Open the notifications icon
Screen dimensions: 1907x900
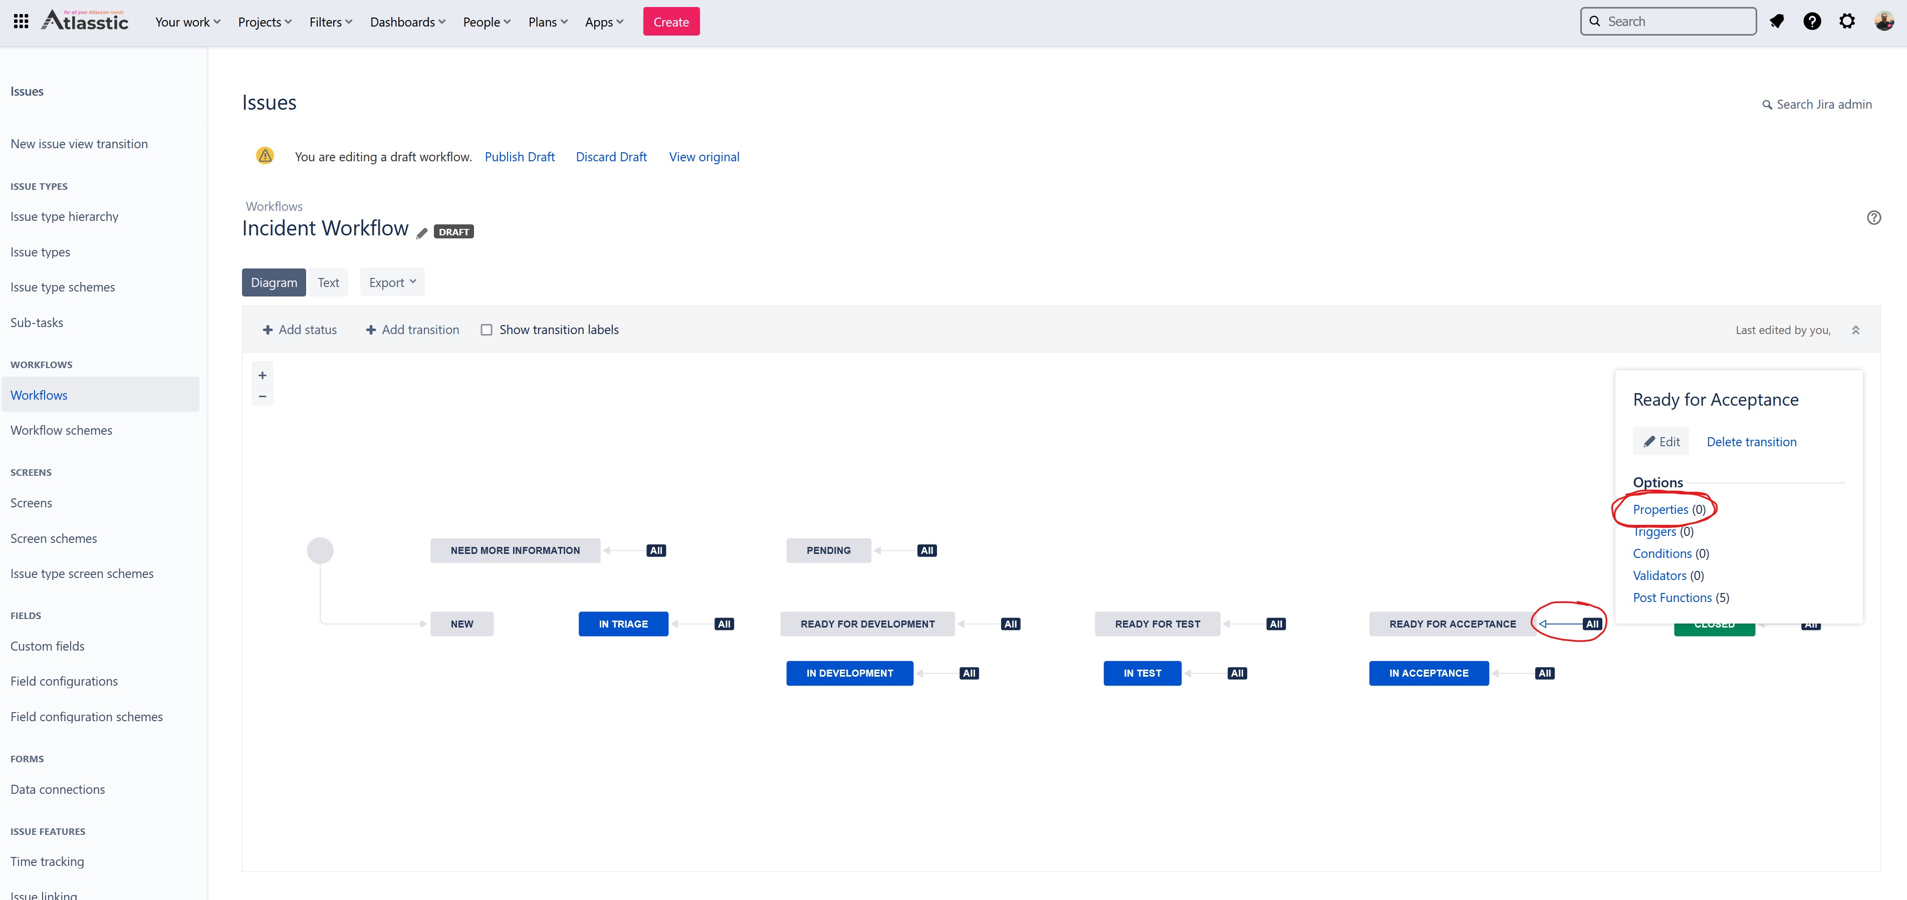(x=1776, y=22)
